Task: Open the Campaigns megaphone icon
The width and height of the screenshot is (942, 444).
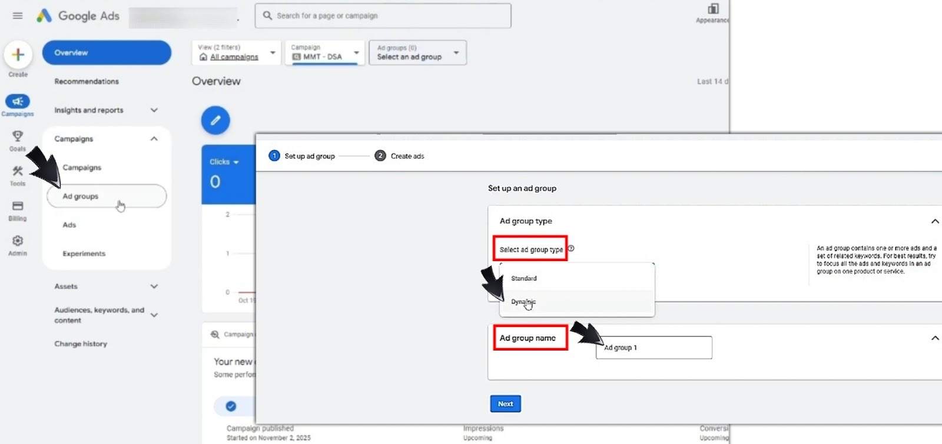Action: [x=18, y=102]
